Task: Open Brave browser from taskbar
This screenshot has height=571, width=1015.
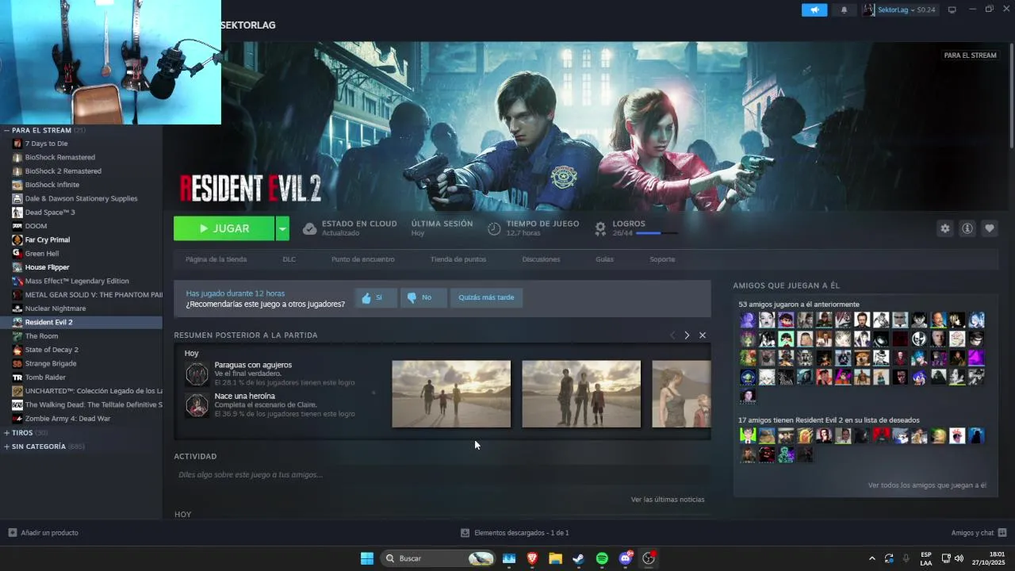Action: 532,558
